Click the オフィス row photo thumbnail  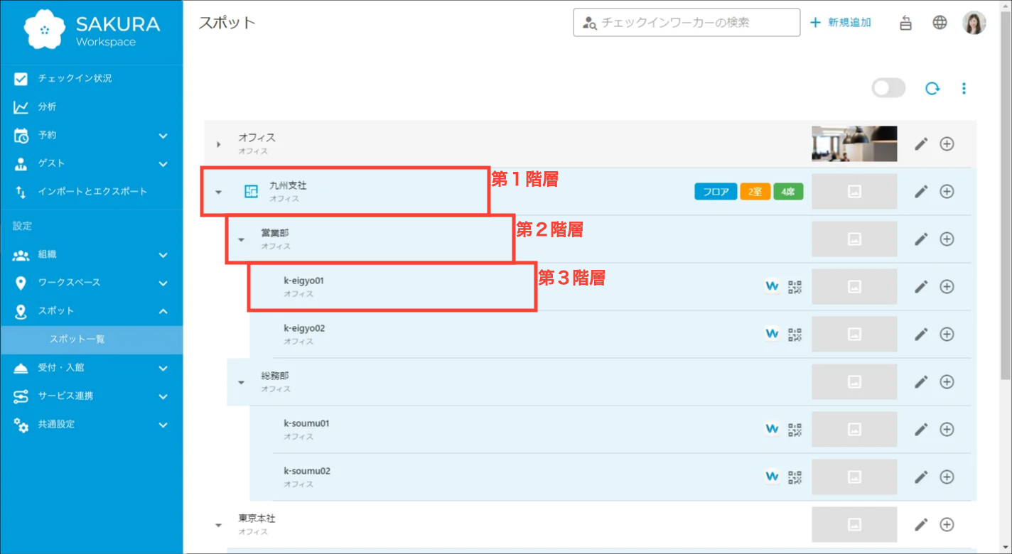tap(854, 144)
